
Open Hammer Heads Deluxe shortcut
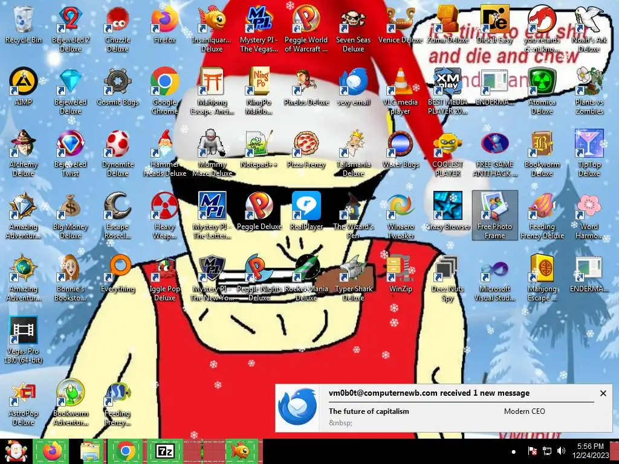pos(164,153)
